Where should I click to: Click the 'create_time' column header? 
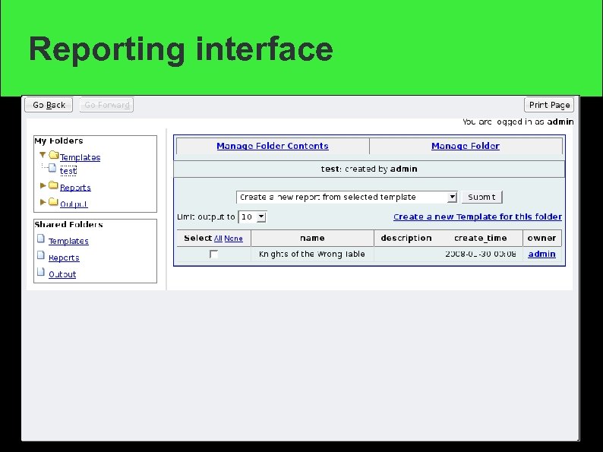(480, 238)
